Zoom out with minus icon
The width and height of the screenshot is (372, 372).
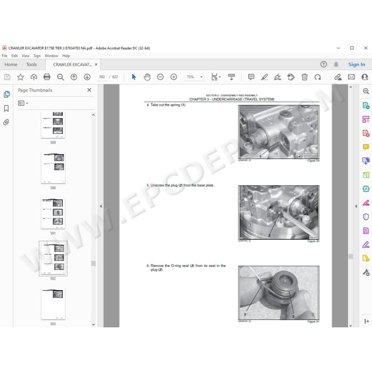pos(160,77)
